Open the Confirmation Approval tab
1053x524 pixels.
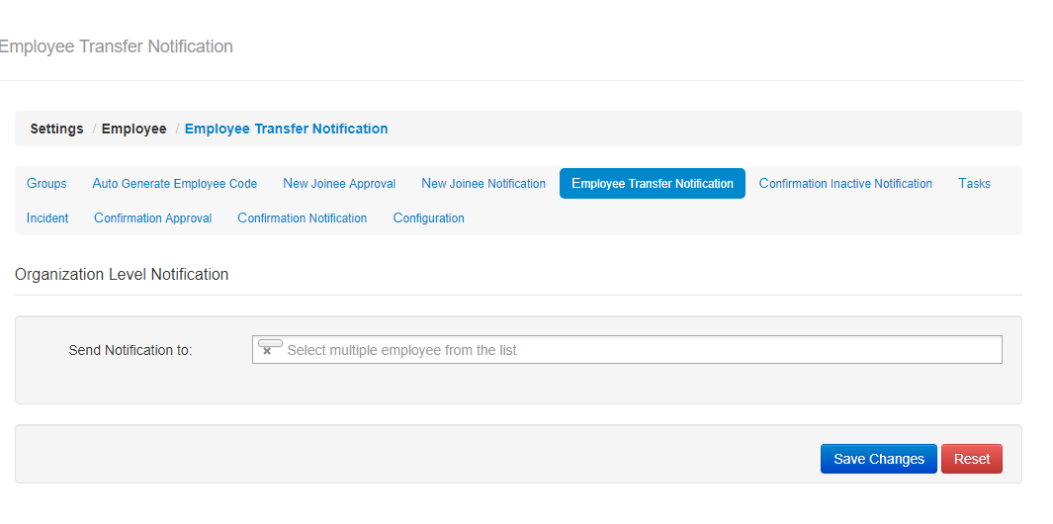[153, 218]
